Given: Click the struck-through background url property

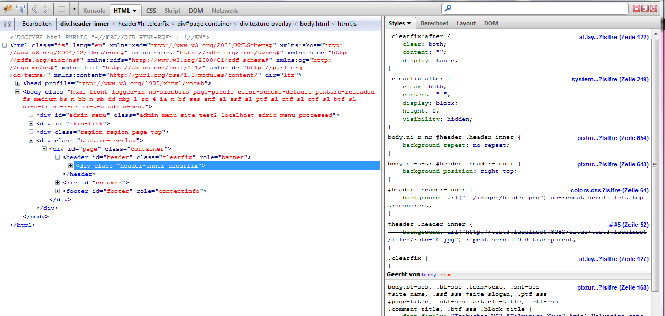Looking at the screenshot, I should point(517,236).
